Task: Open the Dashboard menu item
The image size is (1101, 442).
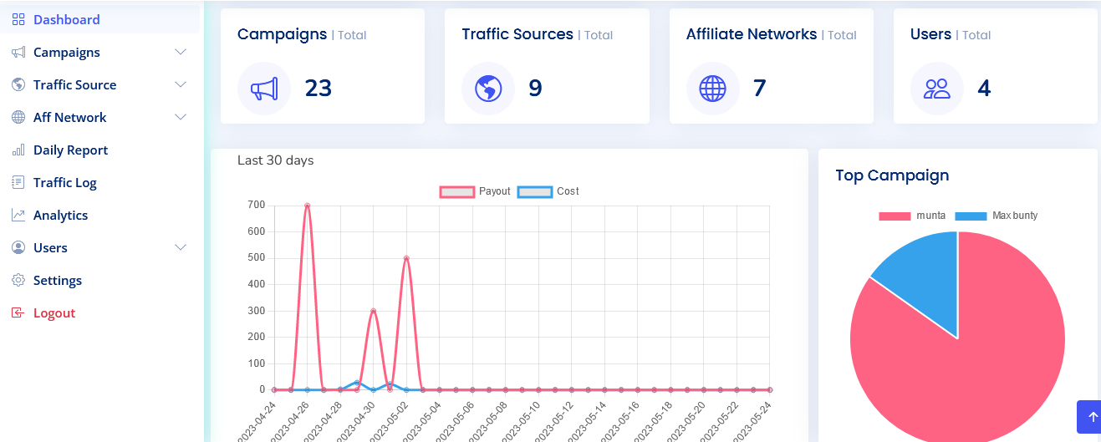Action: click(66, 20)
